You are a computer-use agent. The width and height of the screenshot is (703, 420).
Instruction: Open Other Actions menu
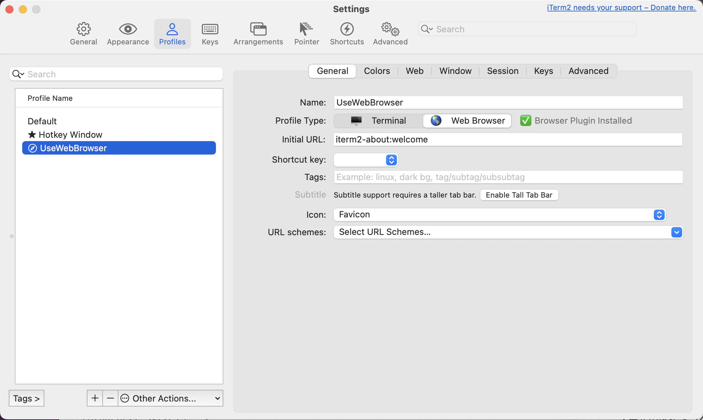tap(171, 398)
